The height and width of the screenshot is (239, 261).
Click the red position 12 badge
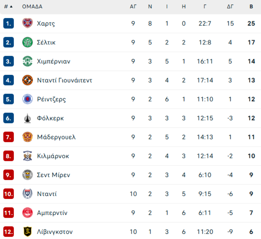(x=9, y=232)
